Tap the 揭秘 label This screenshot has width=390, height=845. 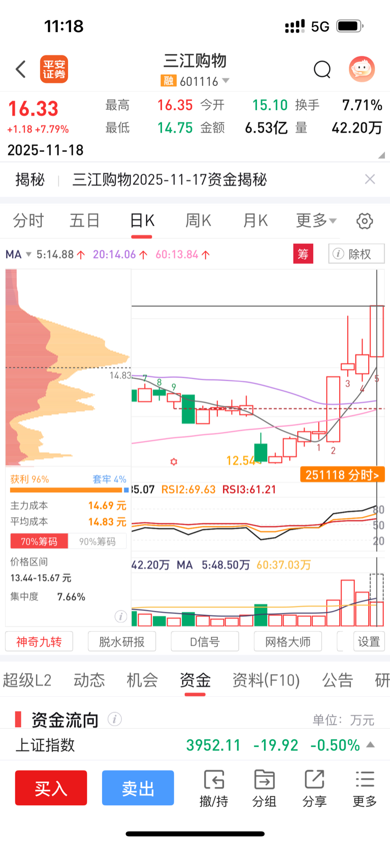pyautogui.click(x=30, y=179)
